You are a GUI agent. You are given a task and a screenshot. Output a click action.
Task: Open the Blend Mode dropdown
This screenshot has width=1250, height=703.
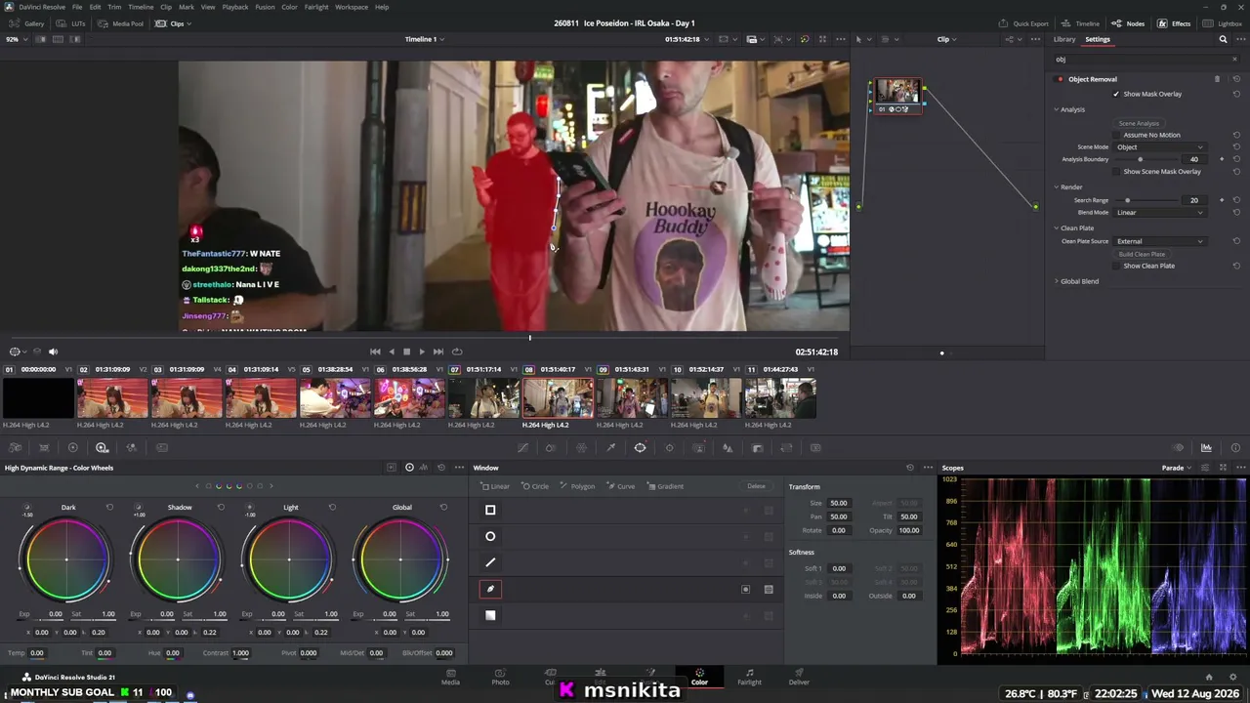coord(1160,213)
